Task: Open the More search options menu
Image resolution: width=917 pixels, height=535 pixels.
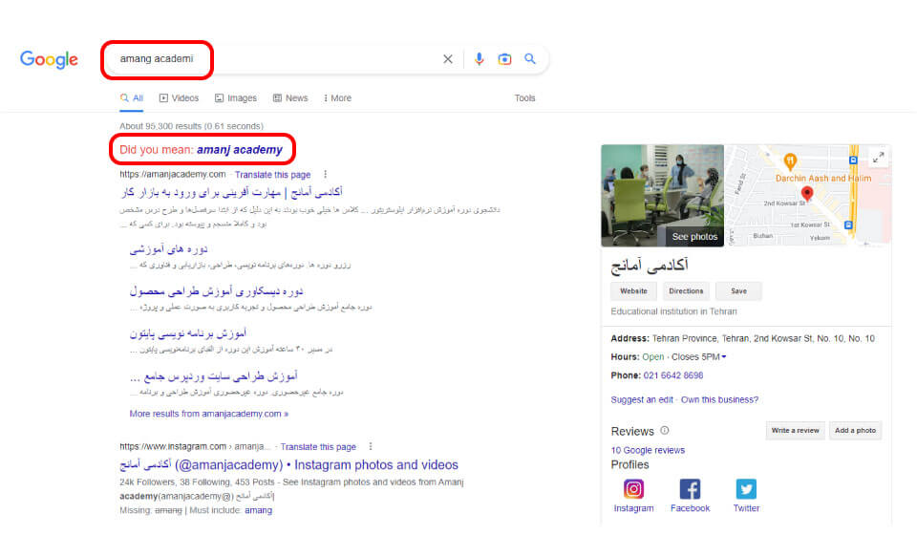Action: click(337, 98)
